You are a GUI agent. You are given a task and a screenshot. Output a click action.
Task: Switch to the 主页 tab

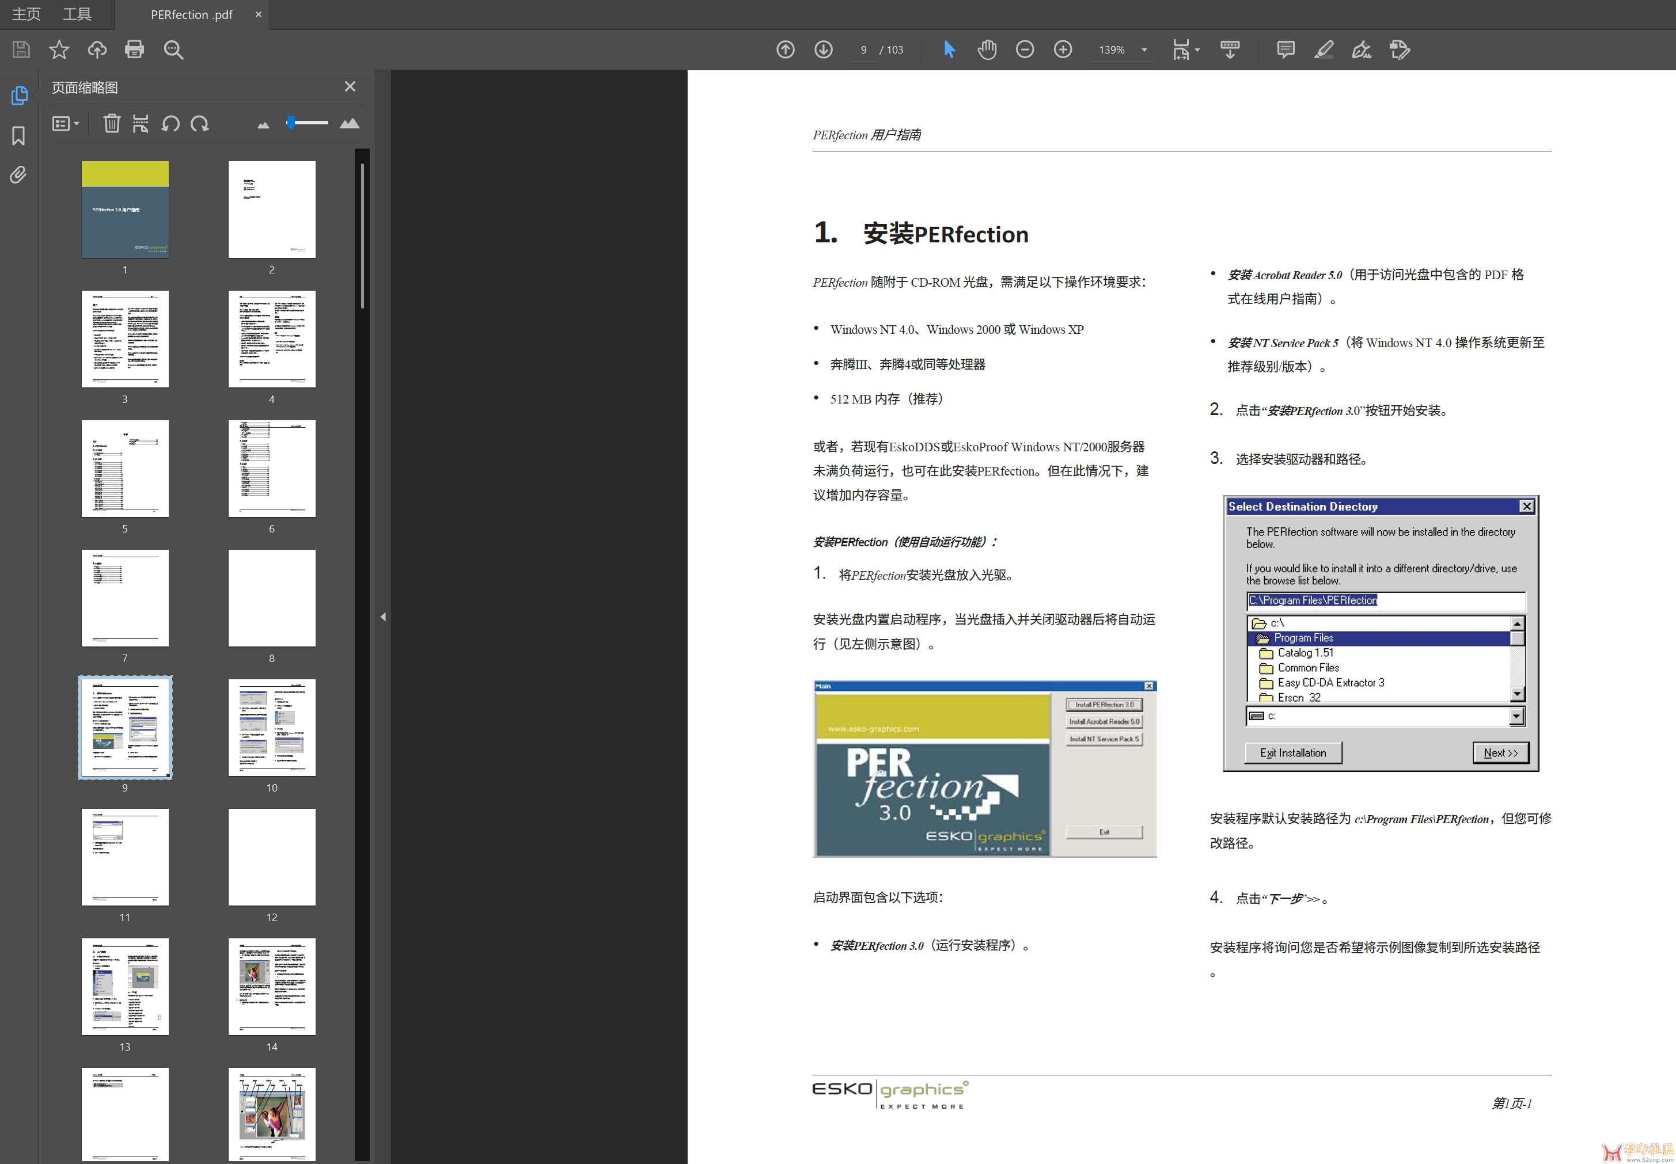[x=26, y=14]
